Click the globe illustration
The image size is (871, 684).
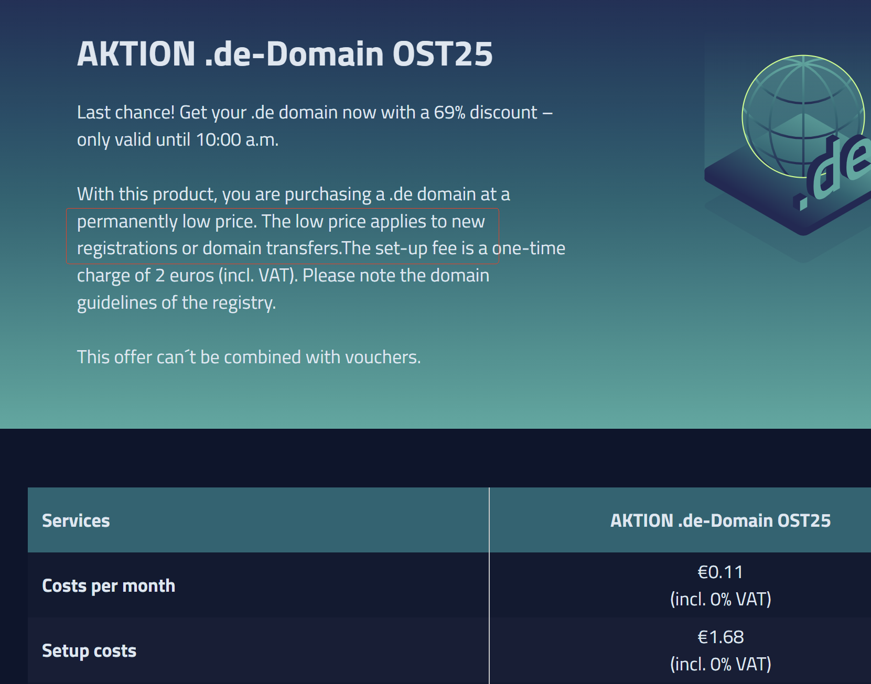[802, 116]
